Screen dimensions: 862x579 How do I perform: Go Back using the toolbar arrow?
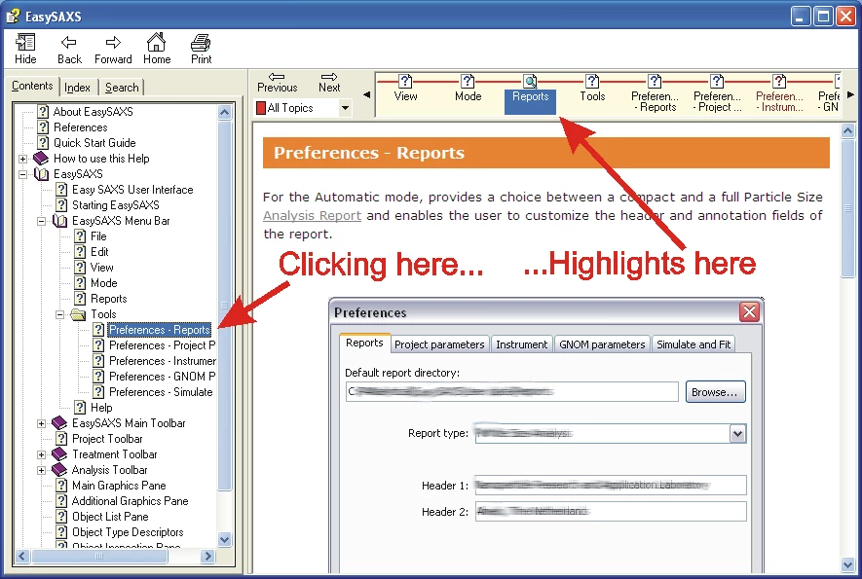[69, 49]
